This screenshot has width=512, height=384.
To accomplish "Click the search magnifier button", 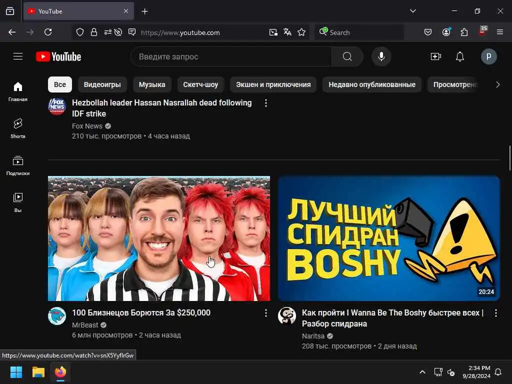I will point(347,56).
